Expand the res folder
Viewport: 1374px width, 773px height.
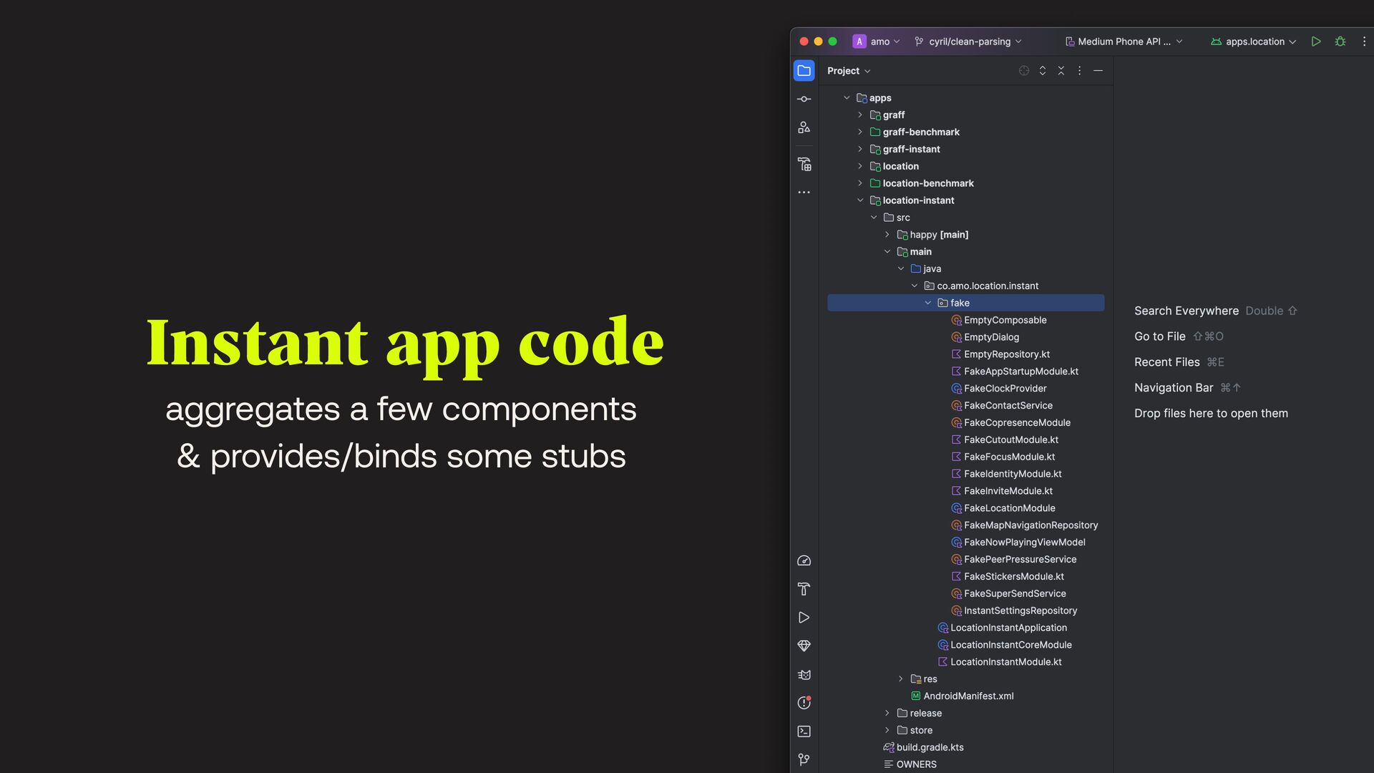[901, 679]
